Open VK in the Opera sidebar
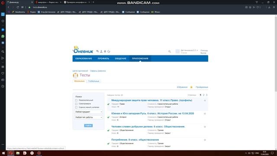 pyautogui.click(x=3, y=43)
